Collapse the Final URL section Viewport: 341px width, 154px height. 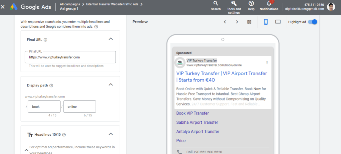click(111, 39)
